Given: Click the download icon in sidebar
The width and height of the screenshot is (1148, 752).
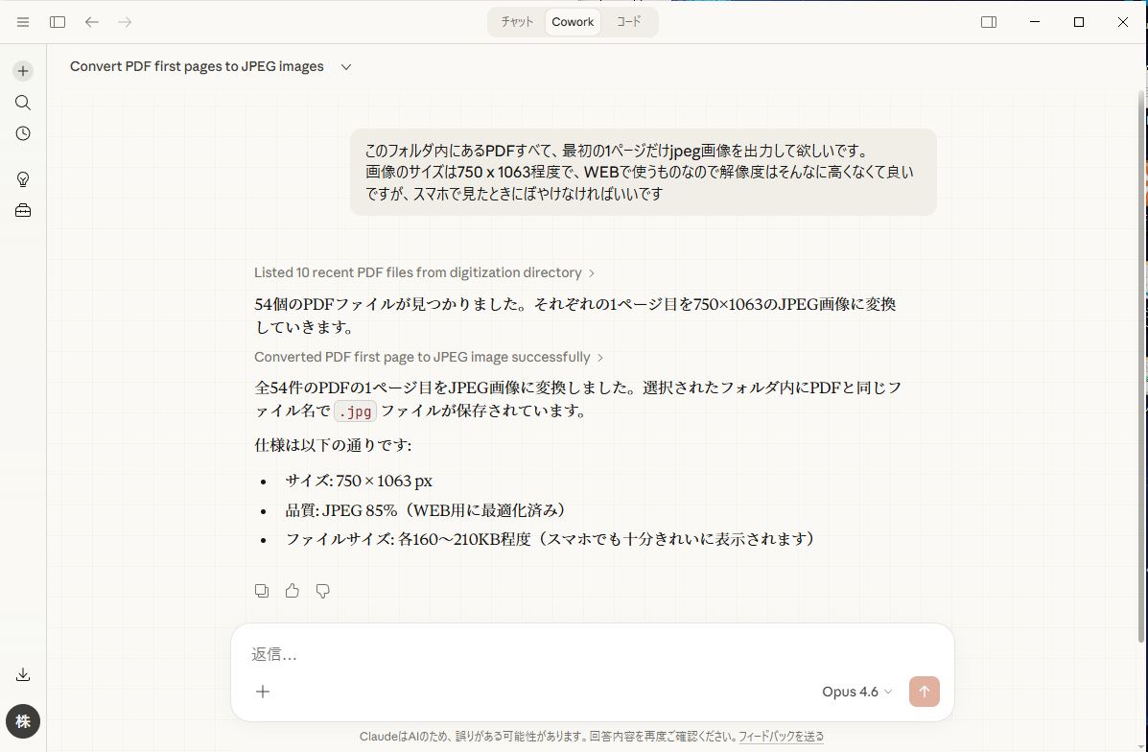Looking at the screenshot, I should (x=23, y=674).
